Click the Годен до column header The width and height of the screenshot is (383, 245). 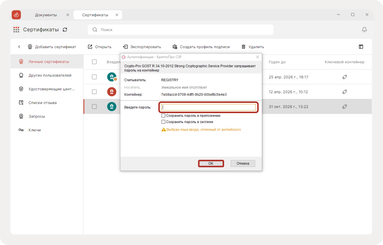[x=277, y=62]
